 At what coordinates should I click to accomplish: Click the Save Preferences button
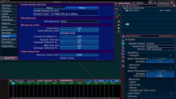point(10,58)
